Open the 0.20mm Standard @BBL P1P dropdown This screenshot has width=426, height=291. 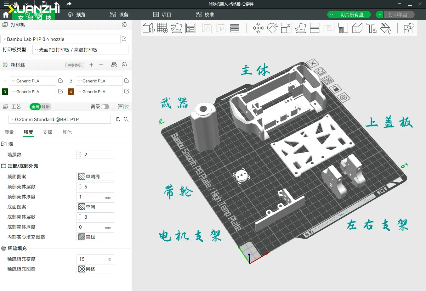pyautogui.click(x=60, y=119)
